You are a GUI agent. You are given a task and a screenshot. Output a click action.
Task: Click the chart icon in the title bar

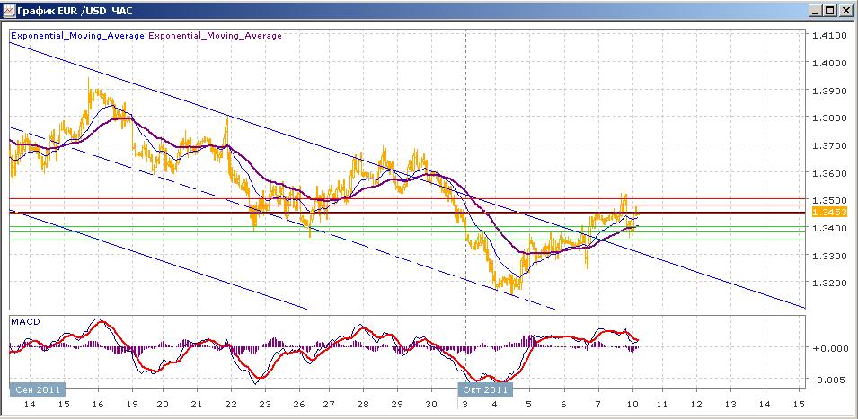coord(9,11)
